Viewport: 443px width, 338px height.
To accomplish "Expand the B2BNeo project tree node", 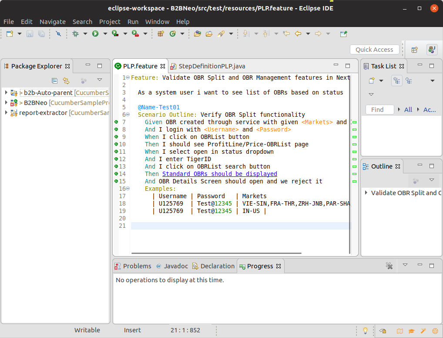I will point(6,103).
